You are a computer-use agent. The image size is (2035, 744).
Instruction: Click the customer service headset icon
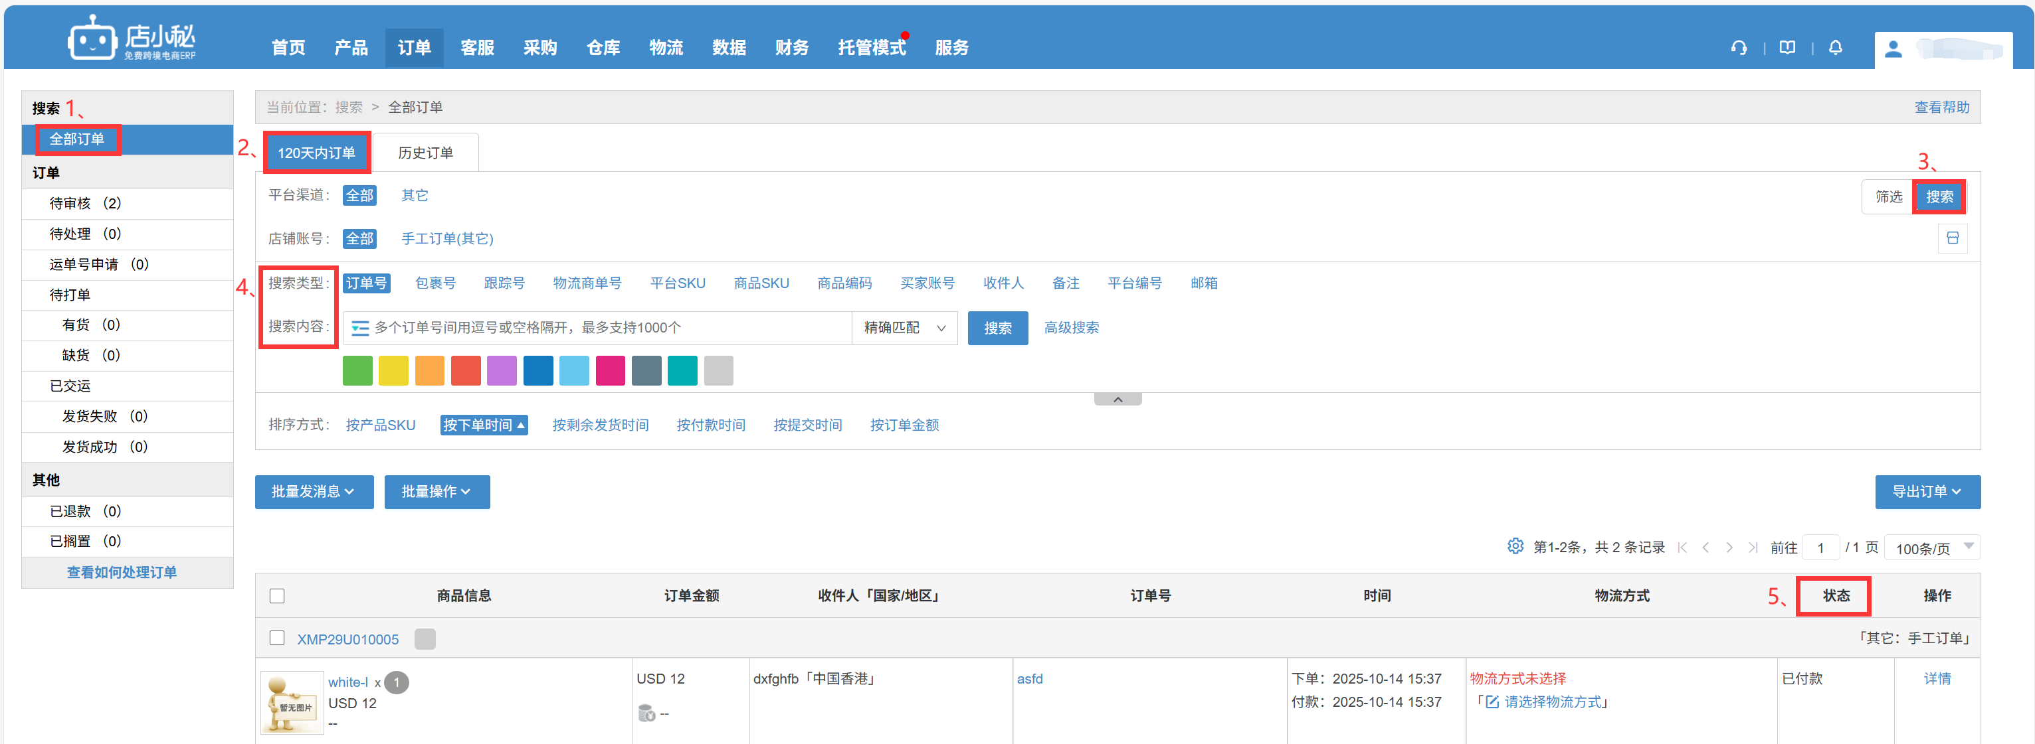1739,48
